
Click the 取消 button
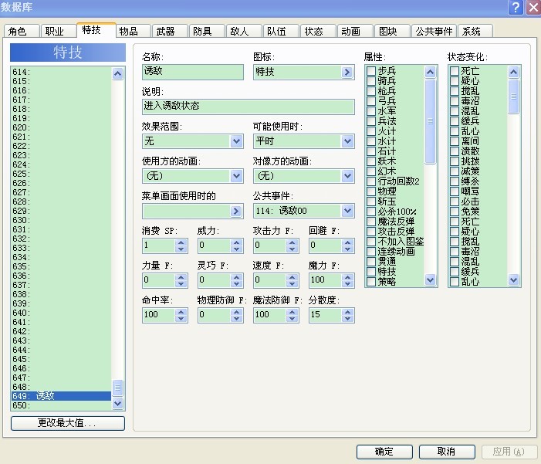(x=447, y=452)
